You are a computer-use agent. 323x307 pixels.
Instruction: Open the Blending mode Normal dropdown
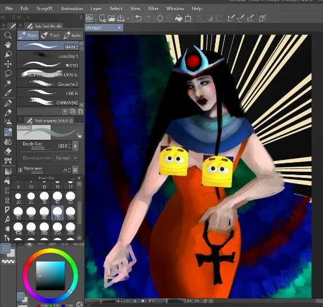[x=66, y=158]
